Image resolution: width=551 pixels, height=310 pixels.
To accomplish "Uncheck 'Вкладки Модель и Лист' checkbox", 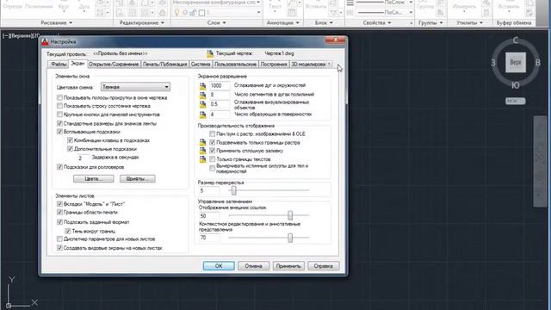I will click(59, 204).
